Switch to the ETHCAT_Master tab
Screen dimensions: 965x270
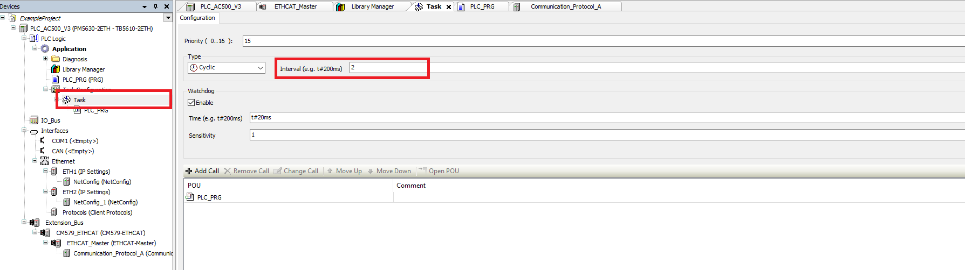(295, 6)
